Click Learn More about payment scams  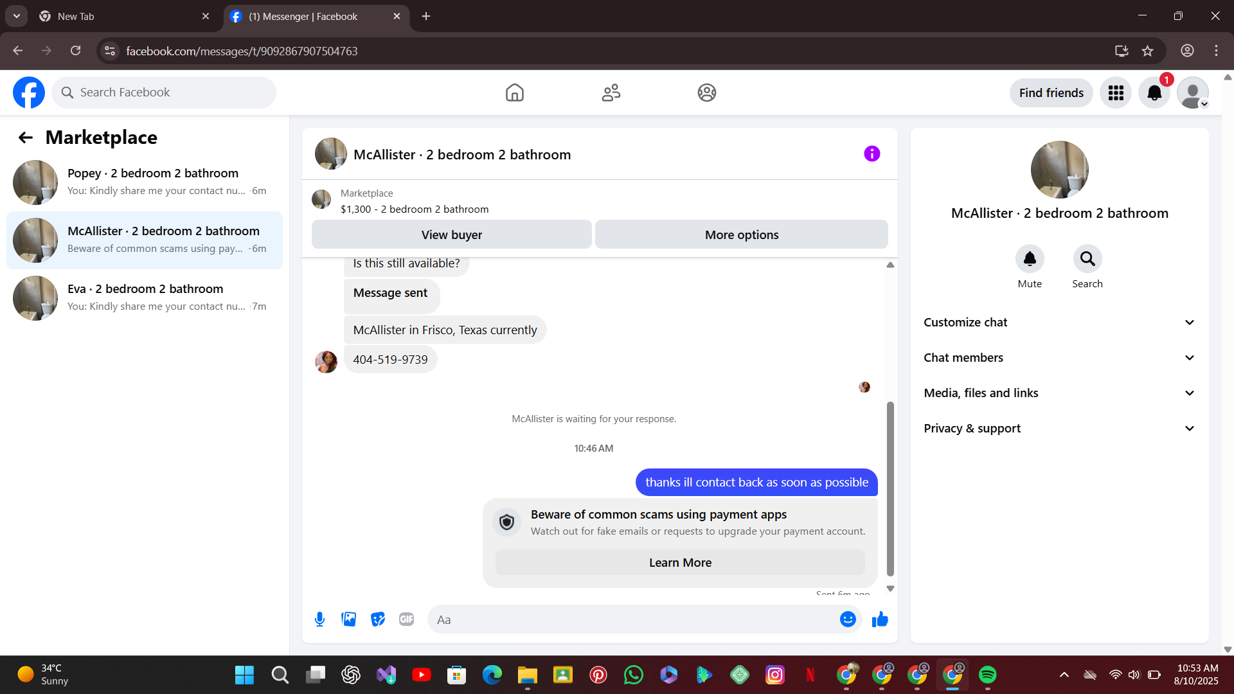click(680, 563)
